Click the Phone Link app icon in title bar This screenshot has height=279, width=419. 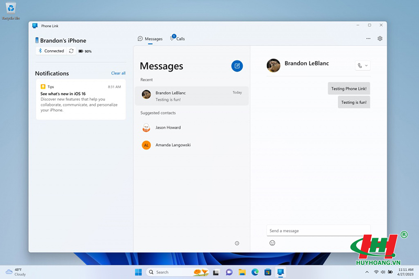[35, 26]
